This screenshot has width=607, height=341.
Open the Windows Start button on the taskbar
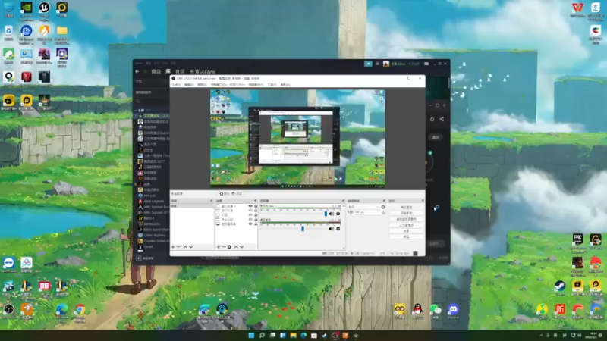coord(251,335)
